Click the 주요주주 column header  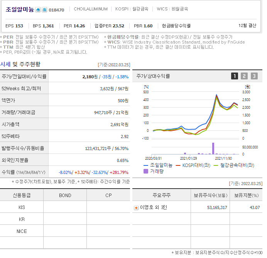(x=161, y=195)
